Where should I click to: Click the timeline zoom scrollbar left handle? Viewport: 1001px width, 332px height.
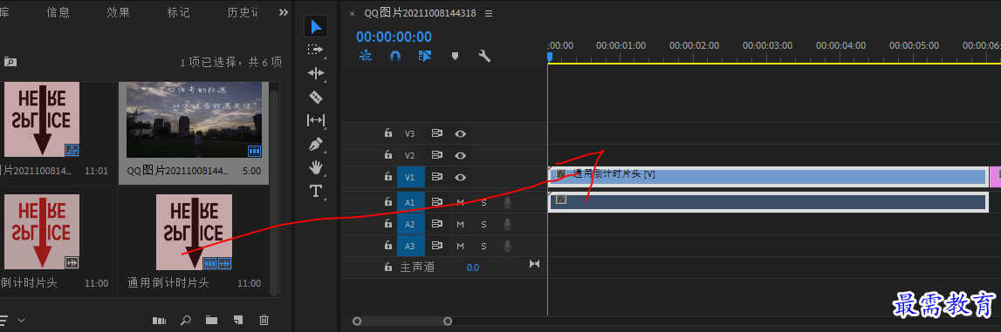pyautogui.click(x=357, y=322)
